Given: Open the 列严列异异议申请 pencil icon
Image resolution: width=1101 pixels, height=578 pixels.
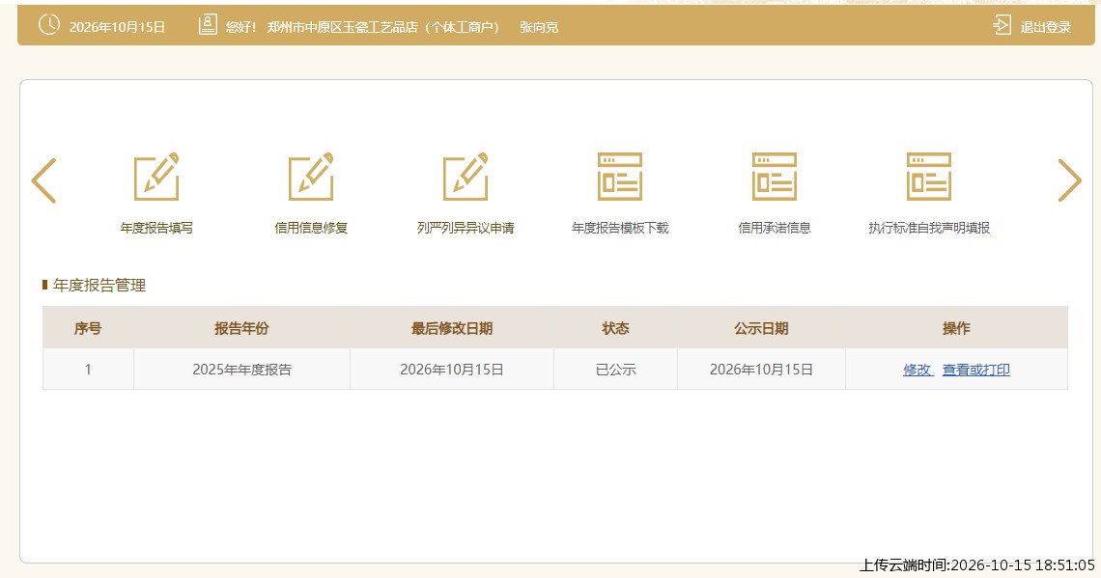Looking at the screenshot, I should (466, 177).
